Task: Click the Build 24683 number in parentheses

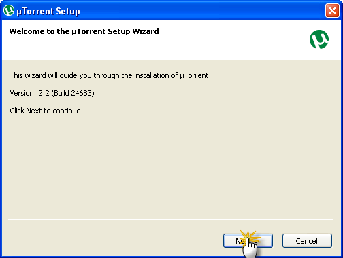Action: pos(73,93)
